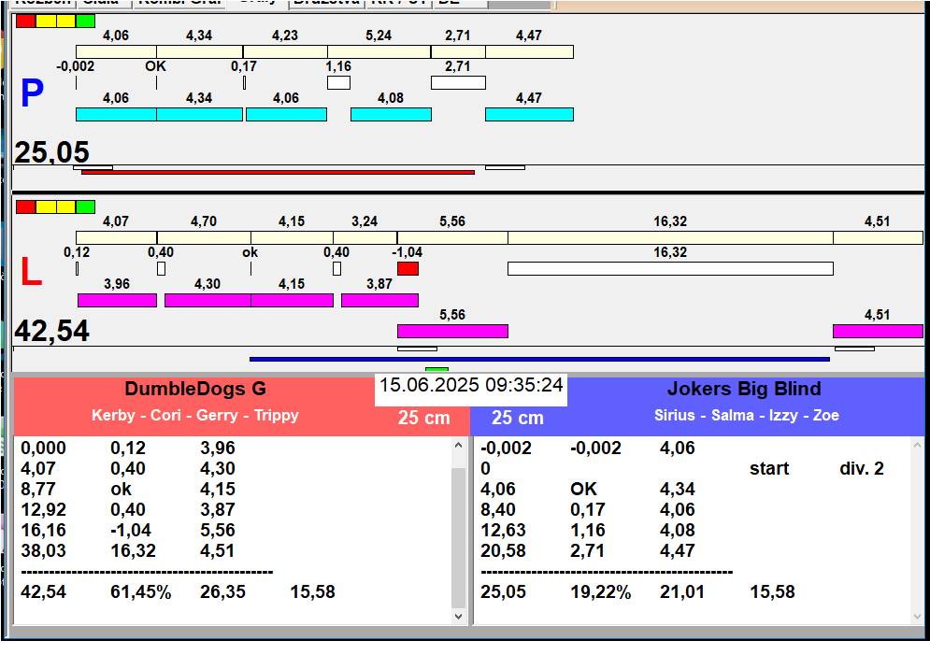
Task: Click the long white 16,32 pass box
Action: coord(670,269)
